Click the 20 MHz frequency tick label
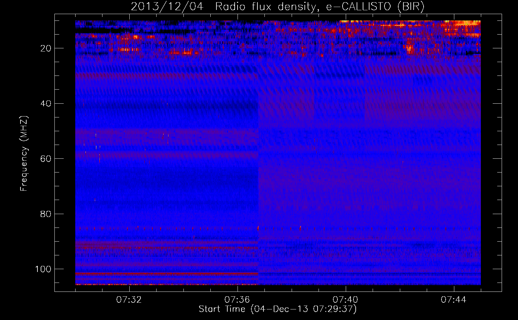This screenshot has width=518, height=320. [x=46, y=48]
